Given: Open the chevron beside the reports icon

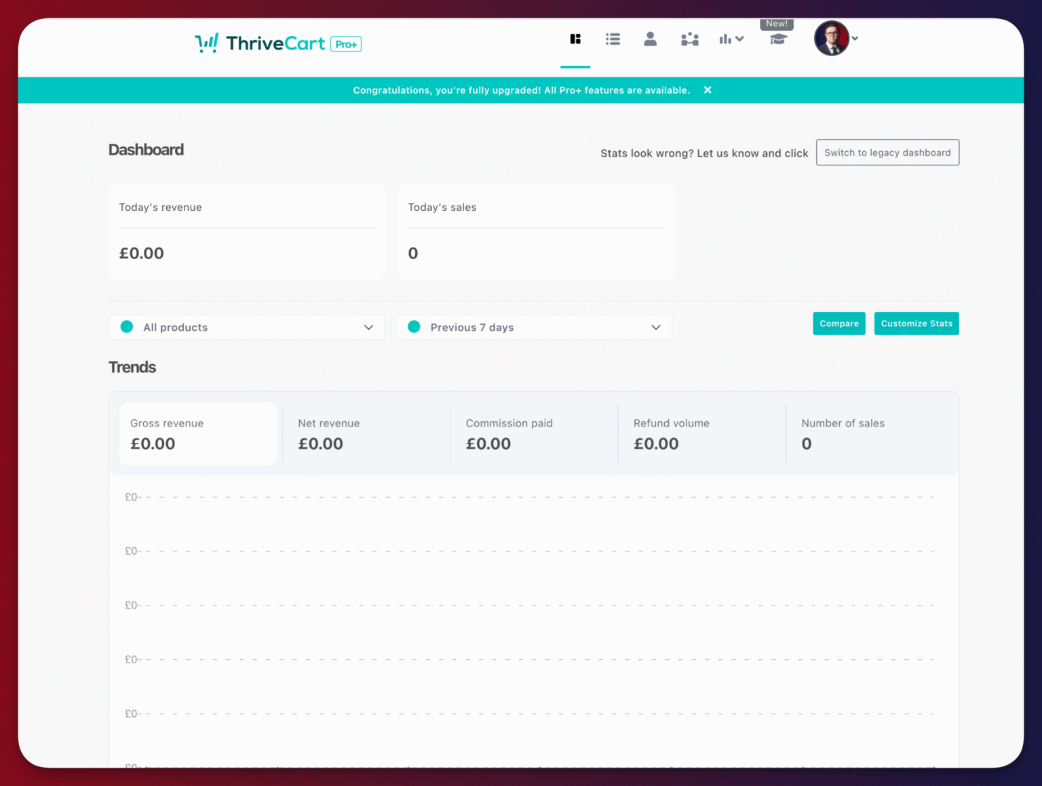Looking at the screenshot, I should point(740,39).
